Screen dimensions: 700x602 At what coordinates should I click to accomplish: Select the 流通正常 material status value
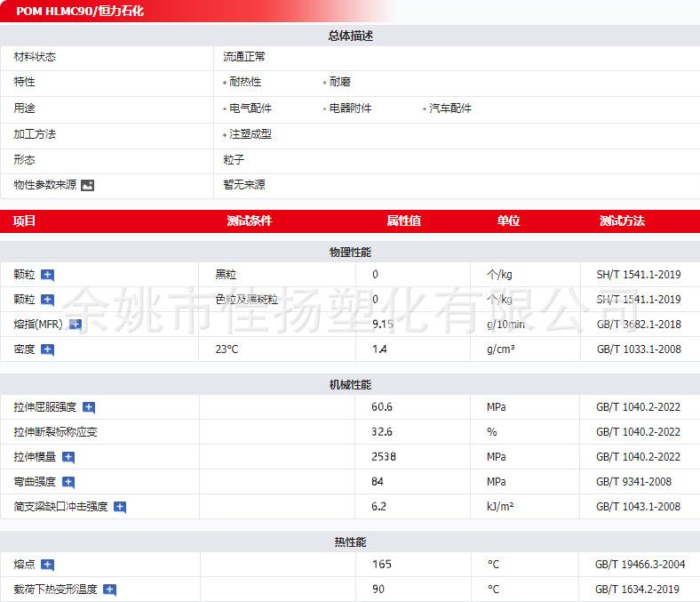(x=244, y=57)
